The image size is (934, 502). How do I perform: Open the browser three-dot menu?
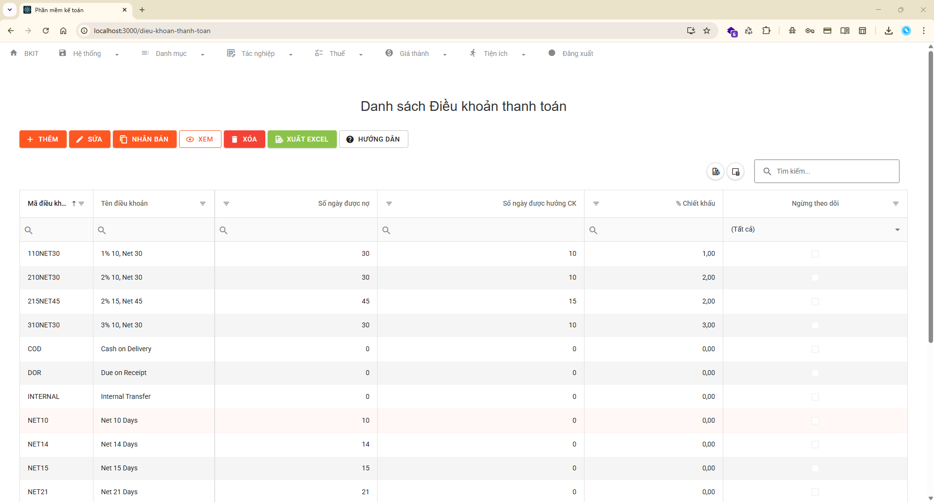[x=924, y=31]
